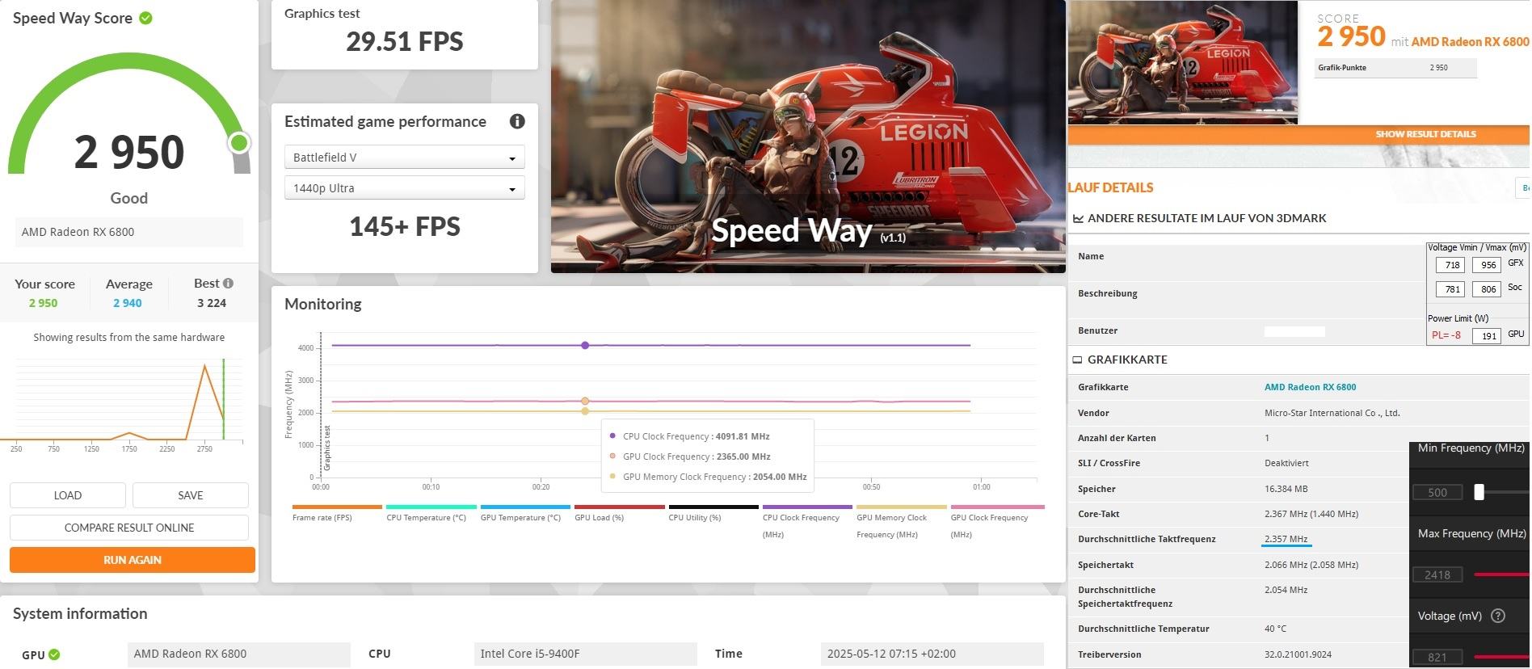Viewport: 1532px width, 669px height.
Task: Click the Power Limit 191 GPU field
Action: pos(1488,336)
